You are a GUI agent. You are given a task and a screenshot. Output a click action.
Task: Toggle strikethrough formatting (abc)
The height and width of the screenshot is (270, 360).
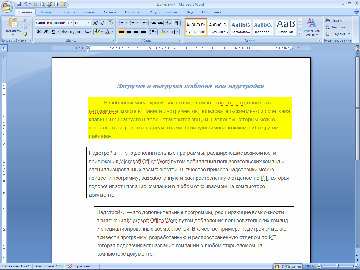tap(64, 32)
